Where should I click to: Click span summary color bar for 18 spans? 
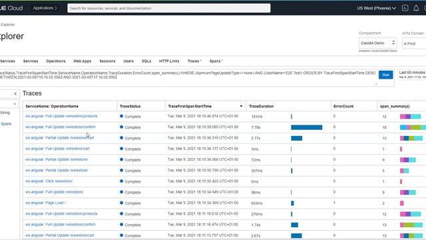413,127
